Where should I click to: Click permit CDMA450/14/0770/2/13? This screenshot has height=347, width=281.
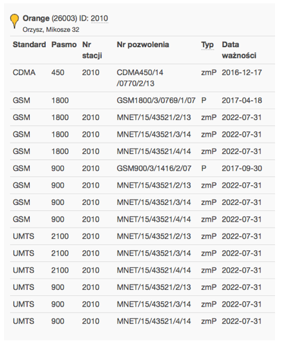[140, 78]
